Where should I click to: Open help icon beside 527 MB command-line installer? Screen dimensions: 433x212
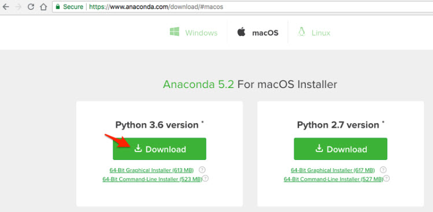[x=387, y=178]
